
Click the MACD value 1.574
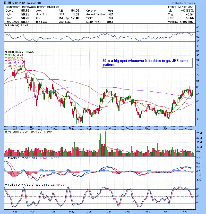(x=33, y=158)
